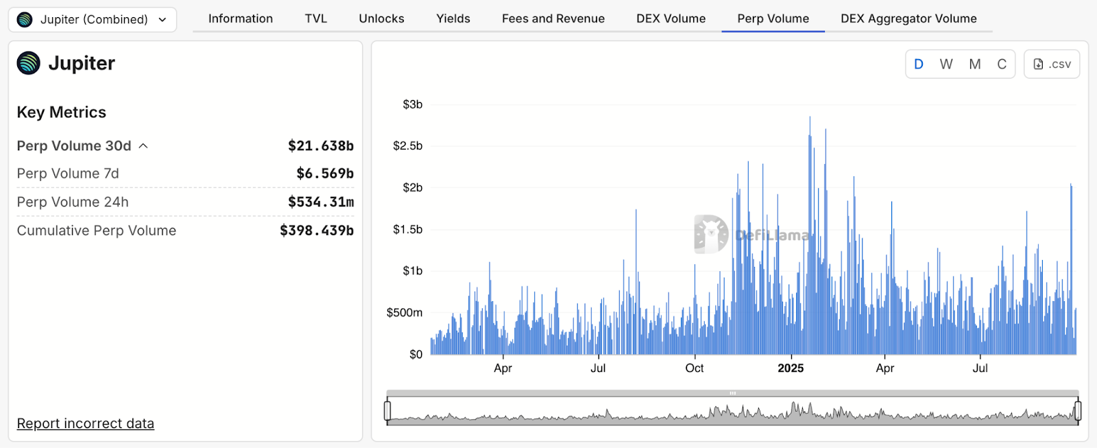The height and width of the screenshot is (448, 1097).
Task: Download the chart data as .csv
Action: point(1052,64)
